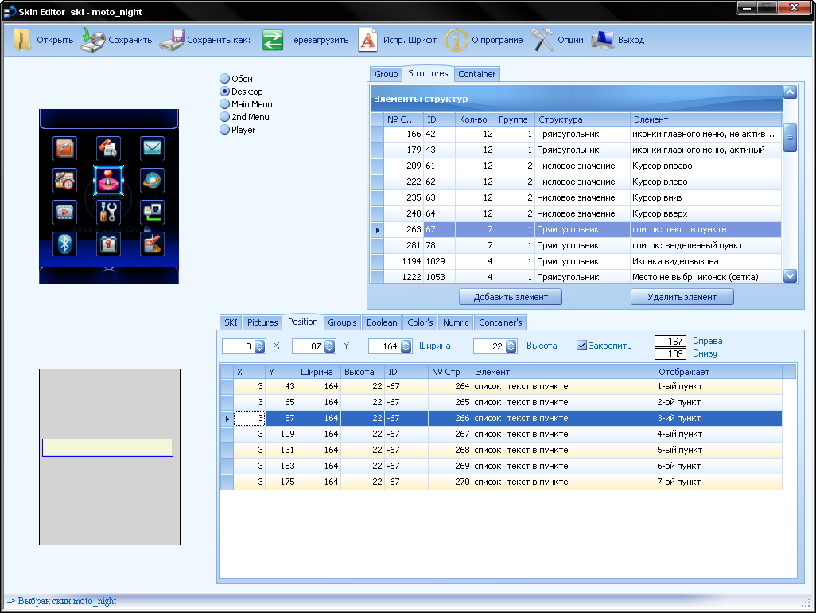Choose the Обои radio button
The image size is (816, 613).
(225, 79)
